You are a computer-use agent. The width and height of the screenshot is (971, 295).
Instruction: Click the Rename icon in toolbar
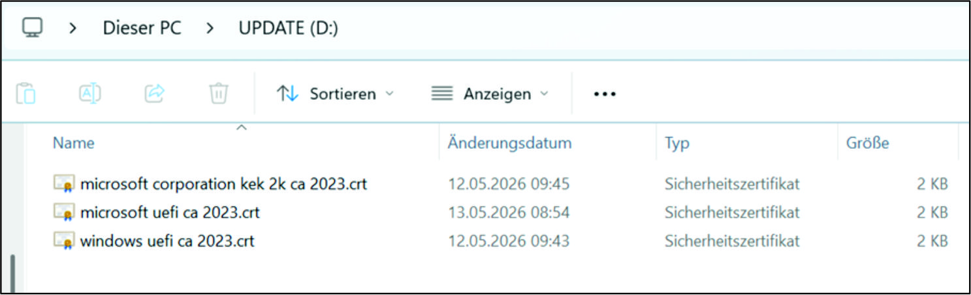pyautogui.click(x=90, y=94)
